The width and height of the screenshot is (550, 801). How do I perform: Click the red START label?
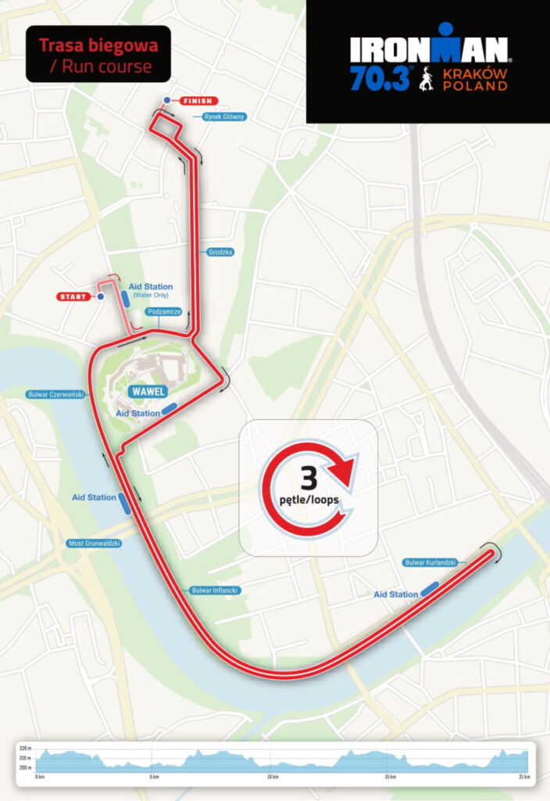point(73,296)
